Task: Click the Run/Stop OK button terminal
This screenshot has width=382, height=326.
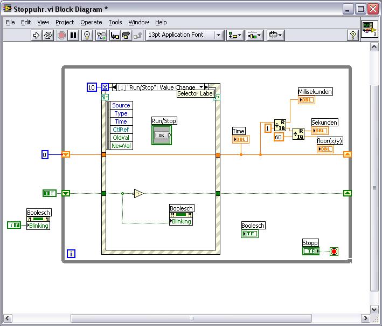Action: tap(161, 135)
